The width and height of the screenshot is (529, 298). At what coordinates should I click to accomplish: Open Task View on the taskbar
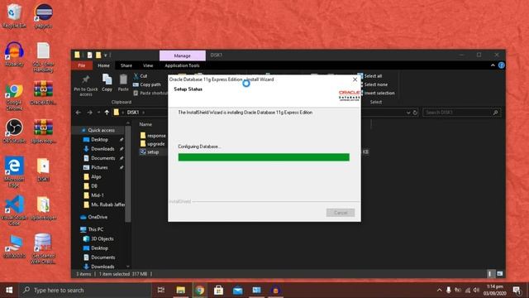161,290
